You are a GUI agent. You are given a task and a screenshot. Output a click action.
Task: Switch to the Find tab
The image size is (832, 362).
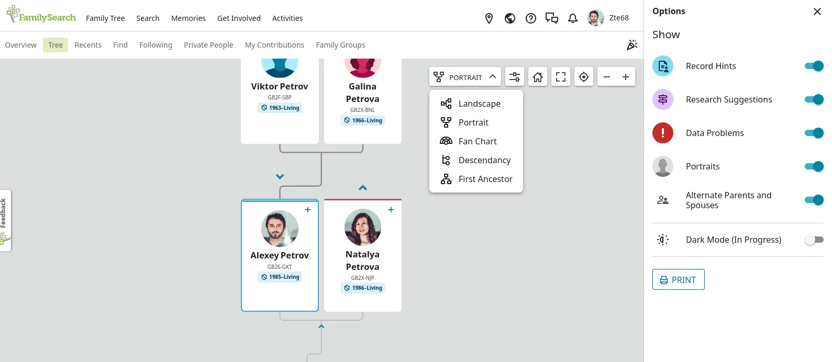(x=120, y=45)
